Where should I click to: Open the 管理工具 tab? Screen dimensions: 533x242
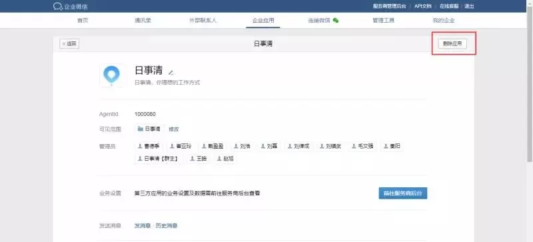click(384, 20)
